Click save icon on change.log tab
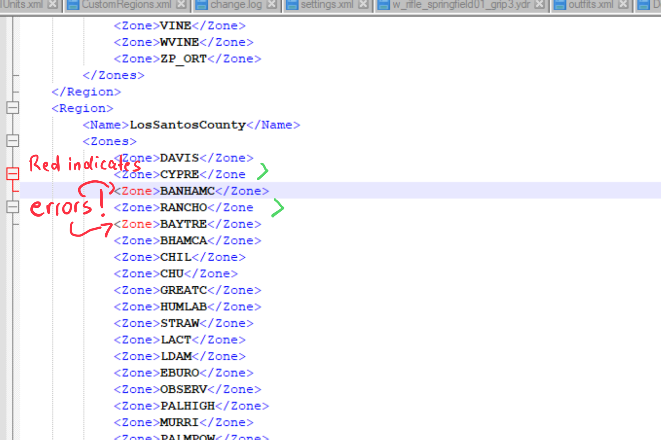This screenshot has width=661, height=440. [x=201, y=5]
